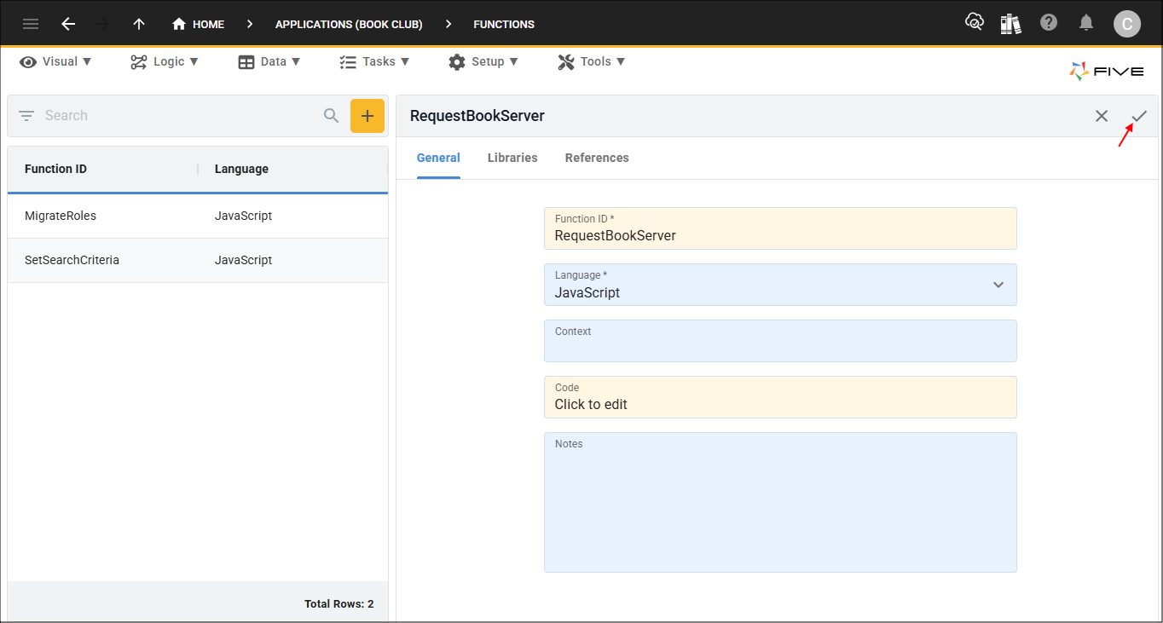View notifications bell icon
Image resolution: width=1163 pixels, height=623 pixels.
click(1086, 23)
